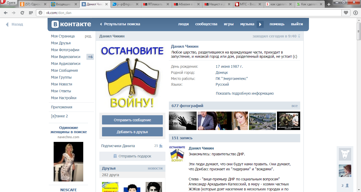Open a new tab with the plus button

(329, 4)
